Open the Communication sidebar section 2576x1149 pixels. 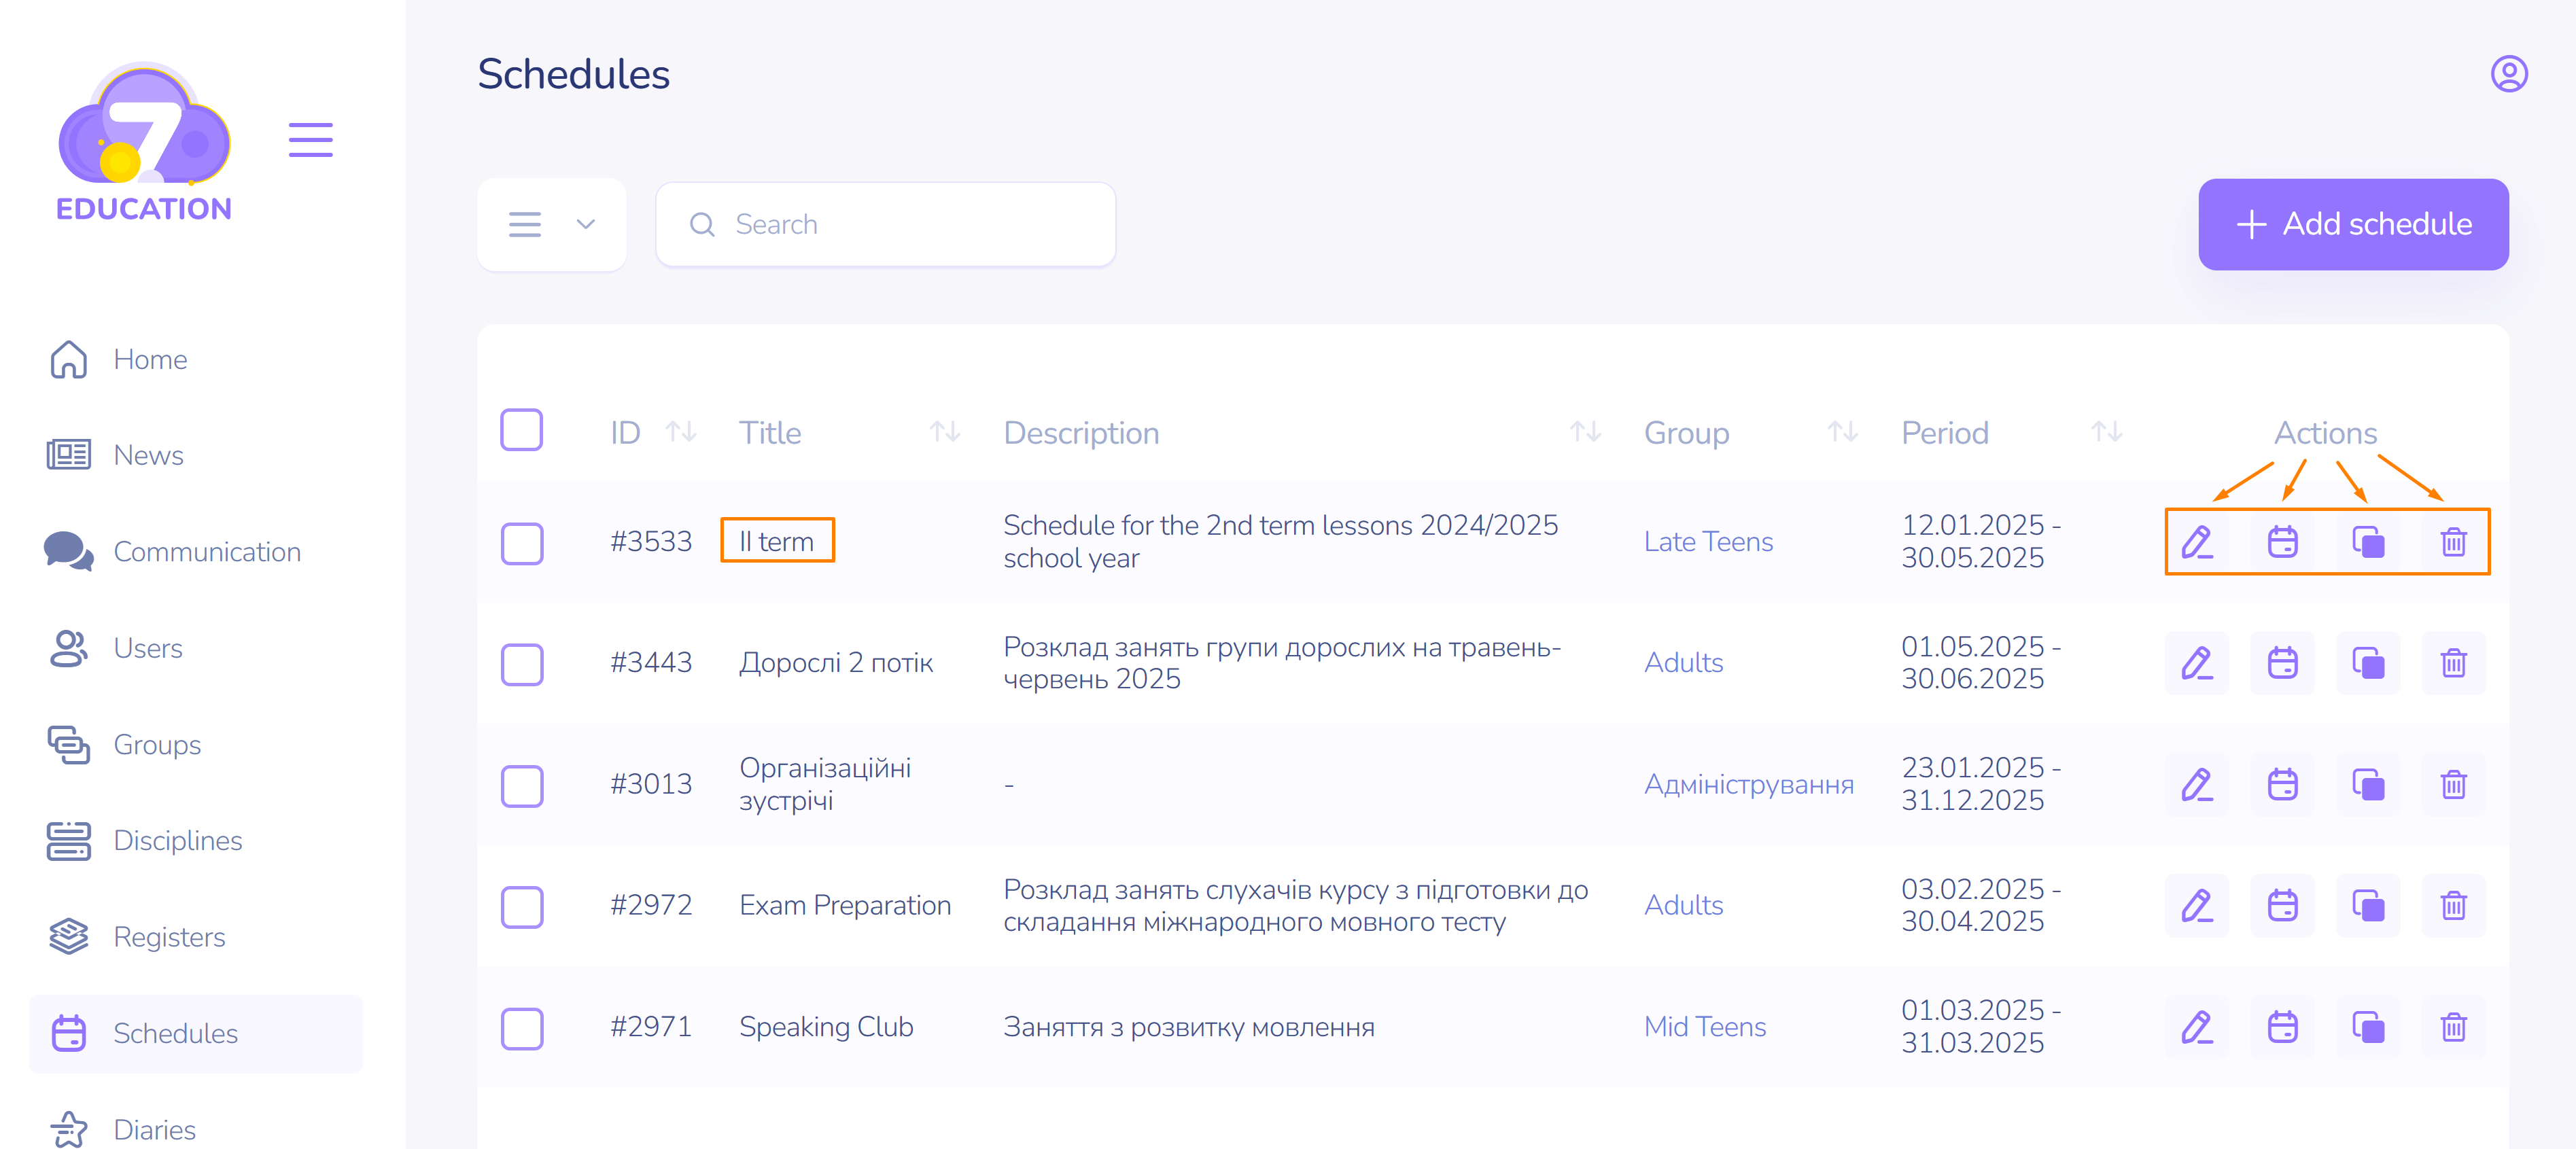pos(206,552)
